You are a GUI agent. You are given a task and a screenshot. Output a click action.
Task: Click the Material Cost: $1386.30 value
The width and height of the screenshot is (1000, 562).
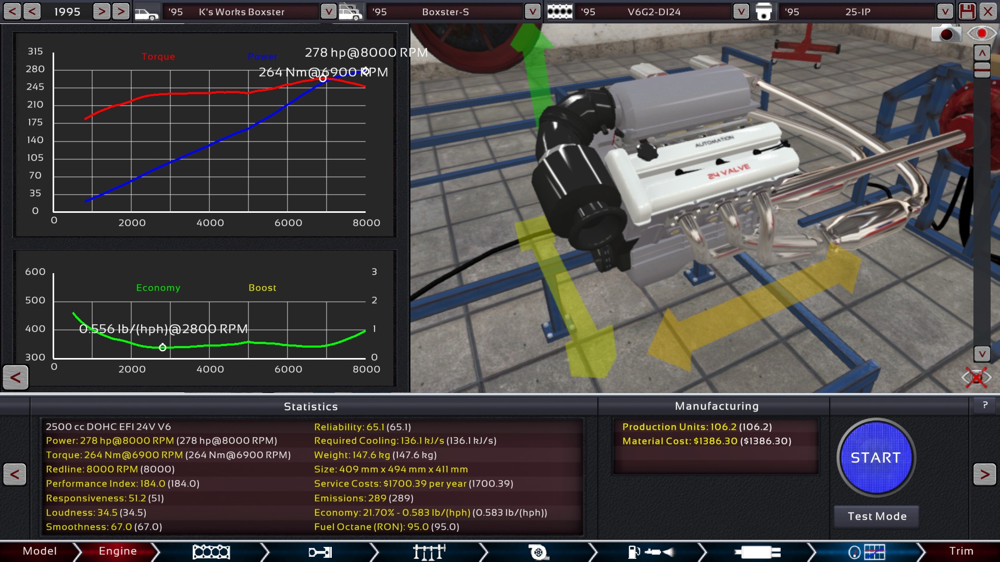click(707, 441)
